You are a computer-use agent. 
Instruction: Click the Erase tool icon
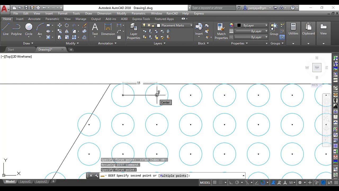tap(84, 25)
